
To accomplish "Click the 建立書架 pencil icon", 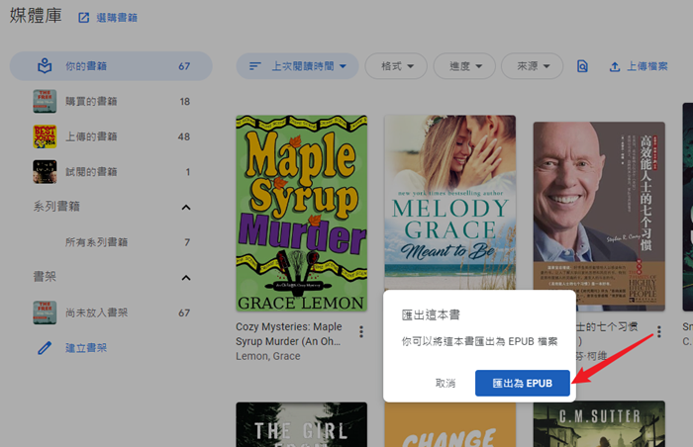I will [45, 348].
